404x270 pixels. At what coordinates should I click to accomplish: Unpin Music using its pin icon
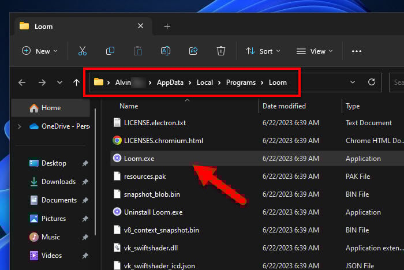[x=85, y=237]
